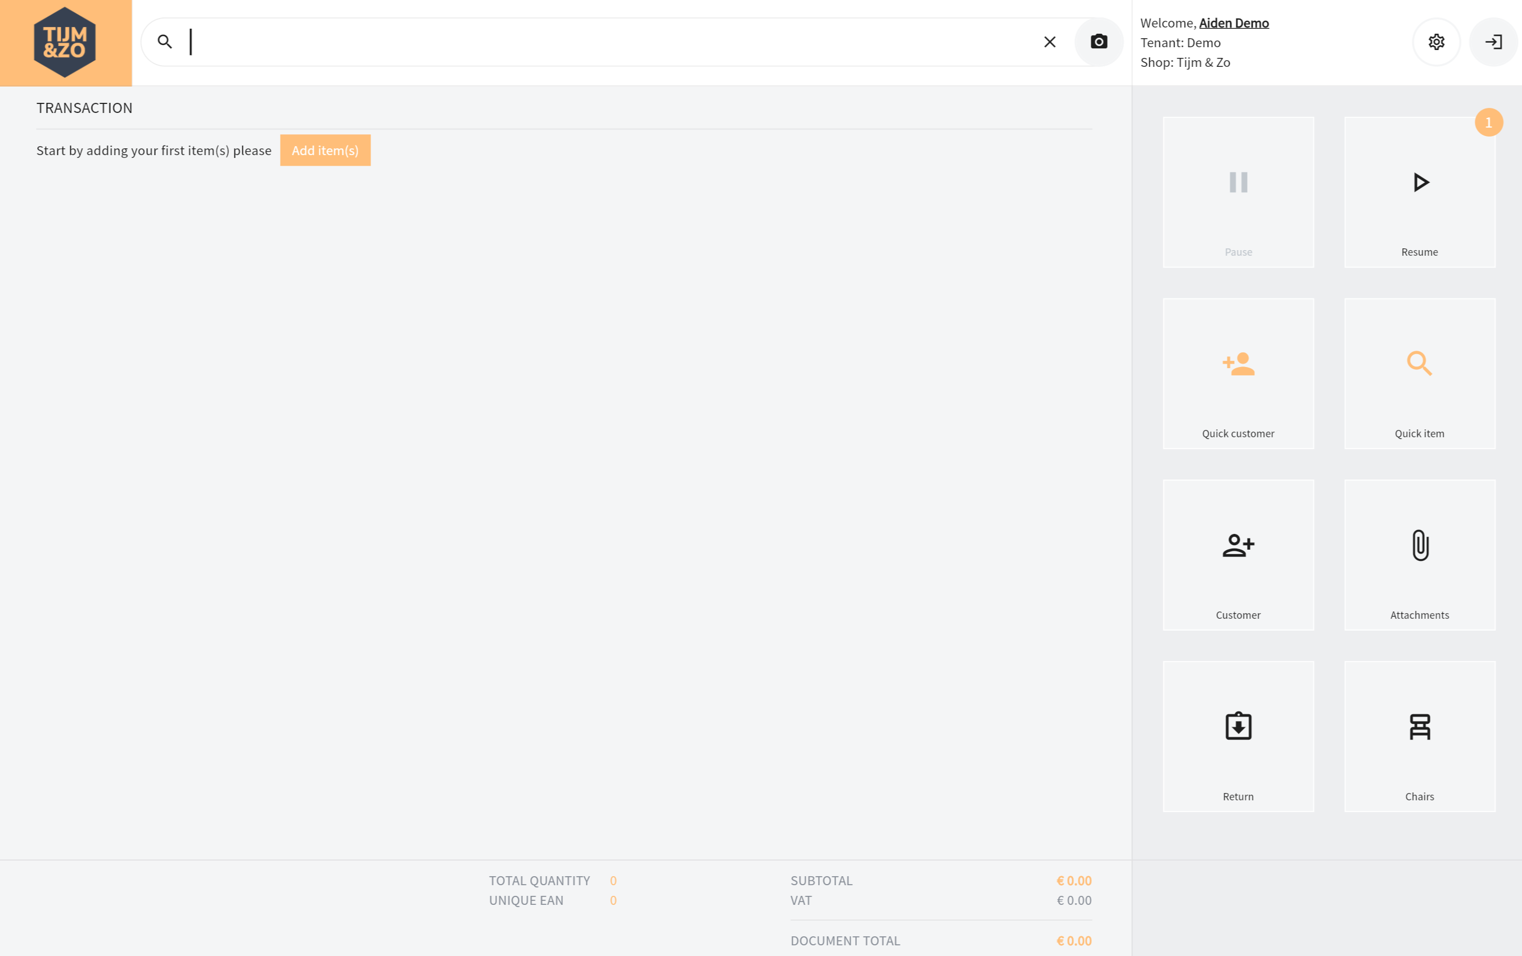Add a Quick customer
The width and height of the screenshot is (1522, 956).
click(1238, 373)
